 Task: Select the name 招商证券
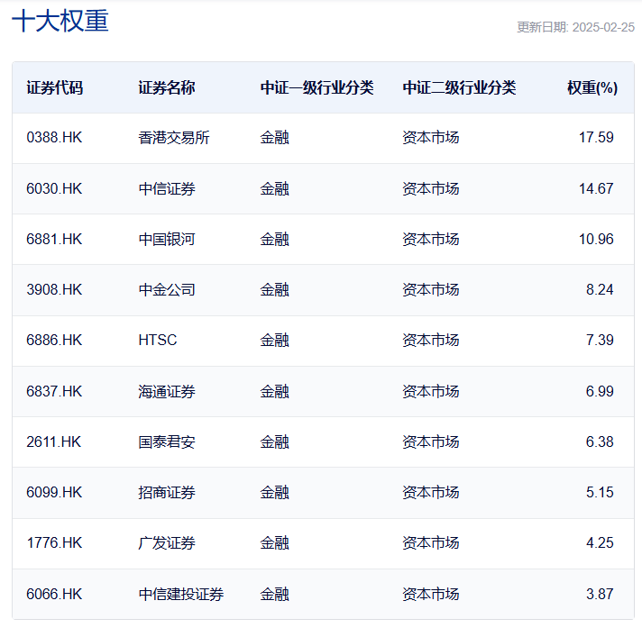click(x=167, y=493)
